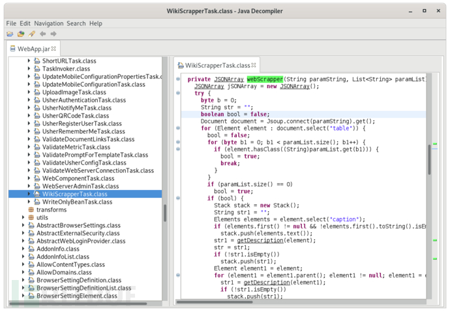This screenshot has height=312, width=450.
Task: Open the Edit menu
Action: click(x=25, y=23)
